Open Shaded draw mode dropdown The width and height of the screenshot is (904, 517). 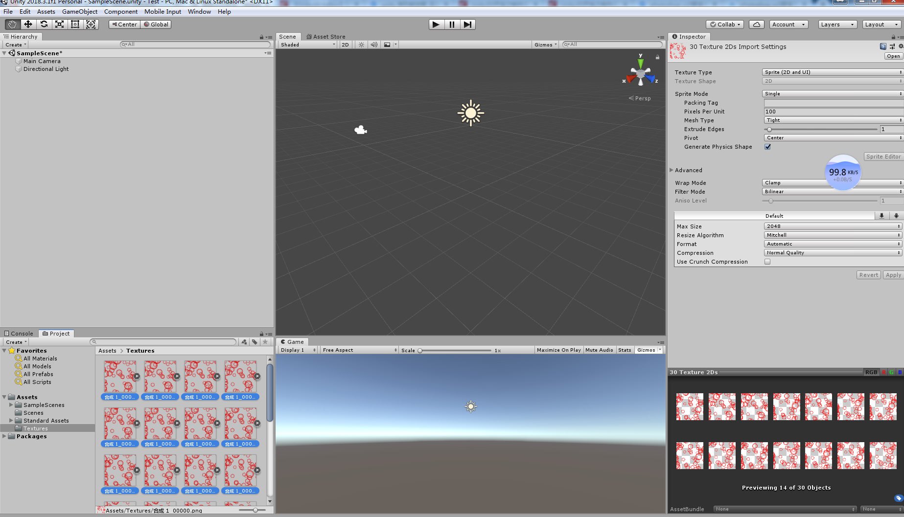coord(308,45)
